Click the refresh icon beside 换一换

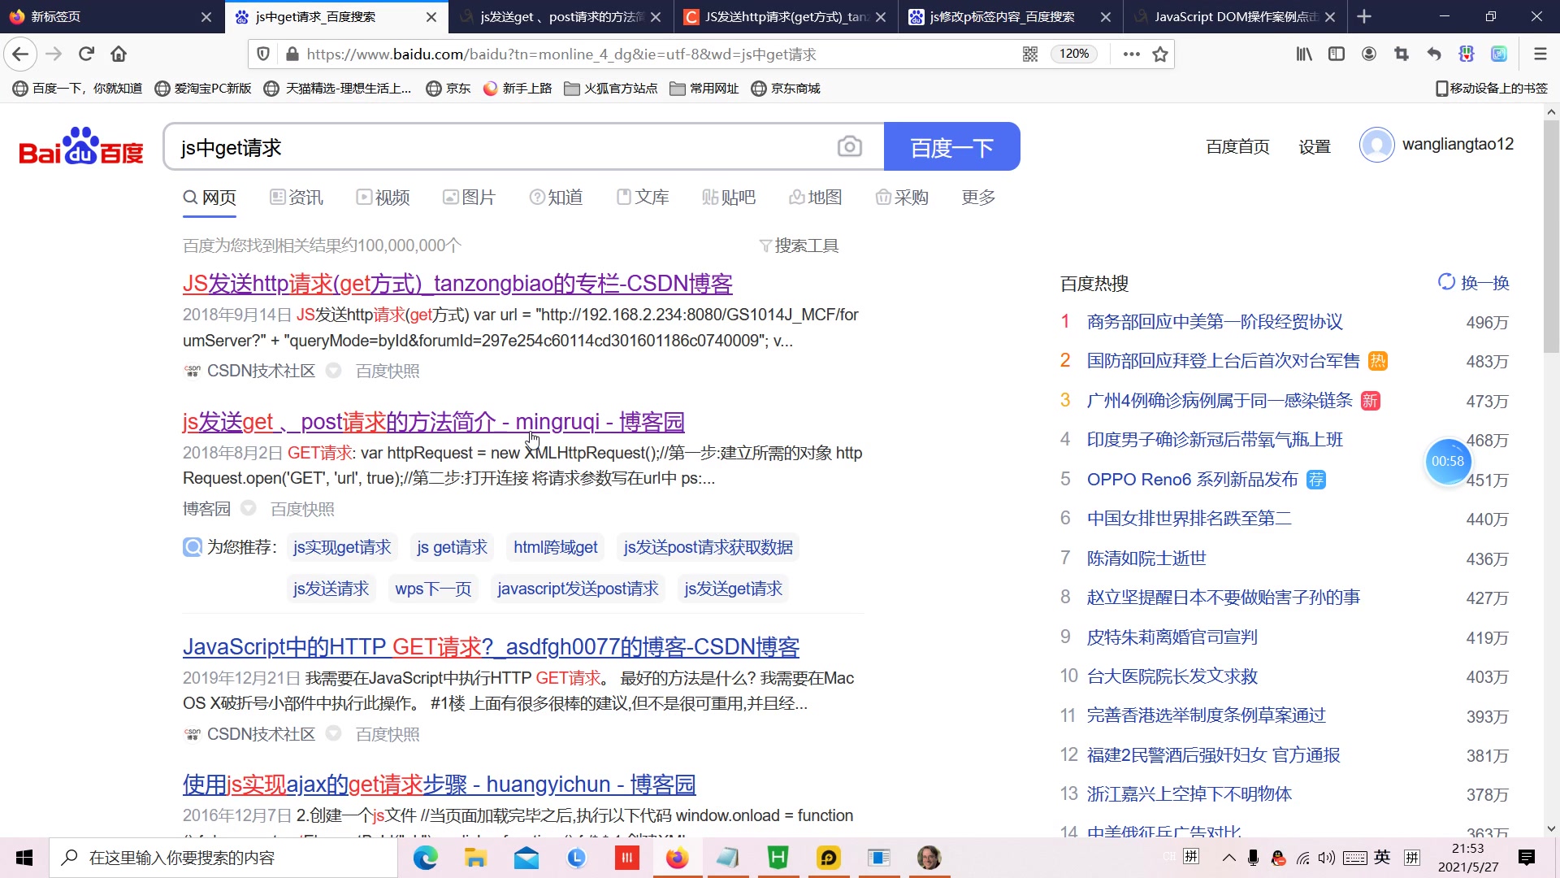(x=1446, y=282)
